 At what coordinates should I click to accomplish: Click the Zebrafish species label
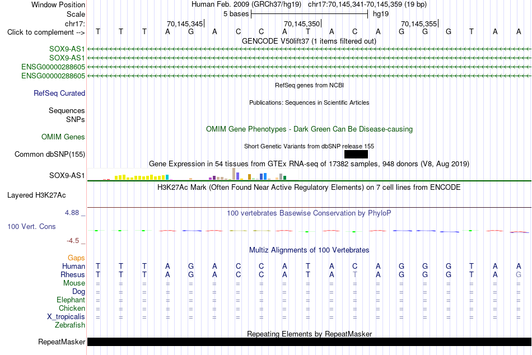[x=70, y=325]
